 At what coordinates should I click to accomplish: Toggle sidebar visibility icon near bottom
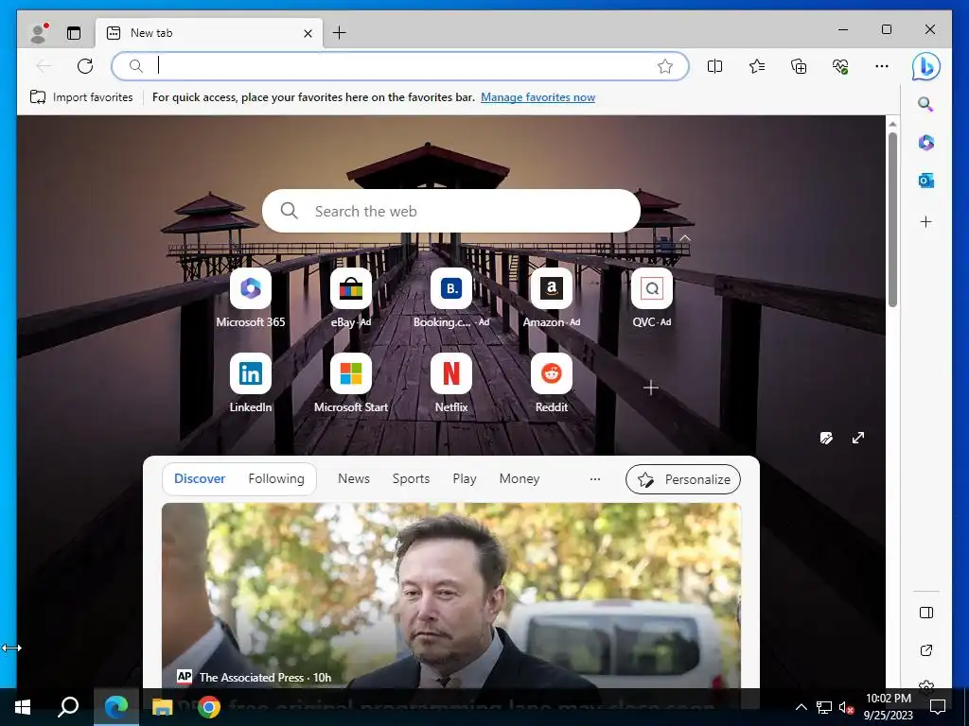[x=925, y=613]
